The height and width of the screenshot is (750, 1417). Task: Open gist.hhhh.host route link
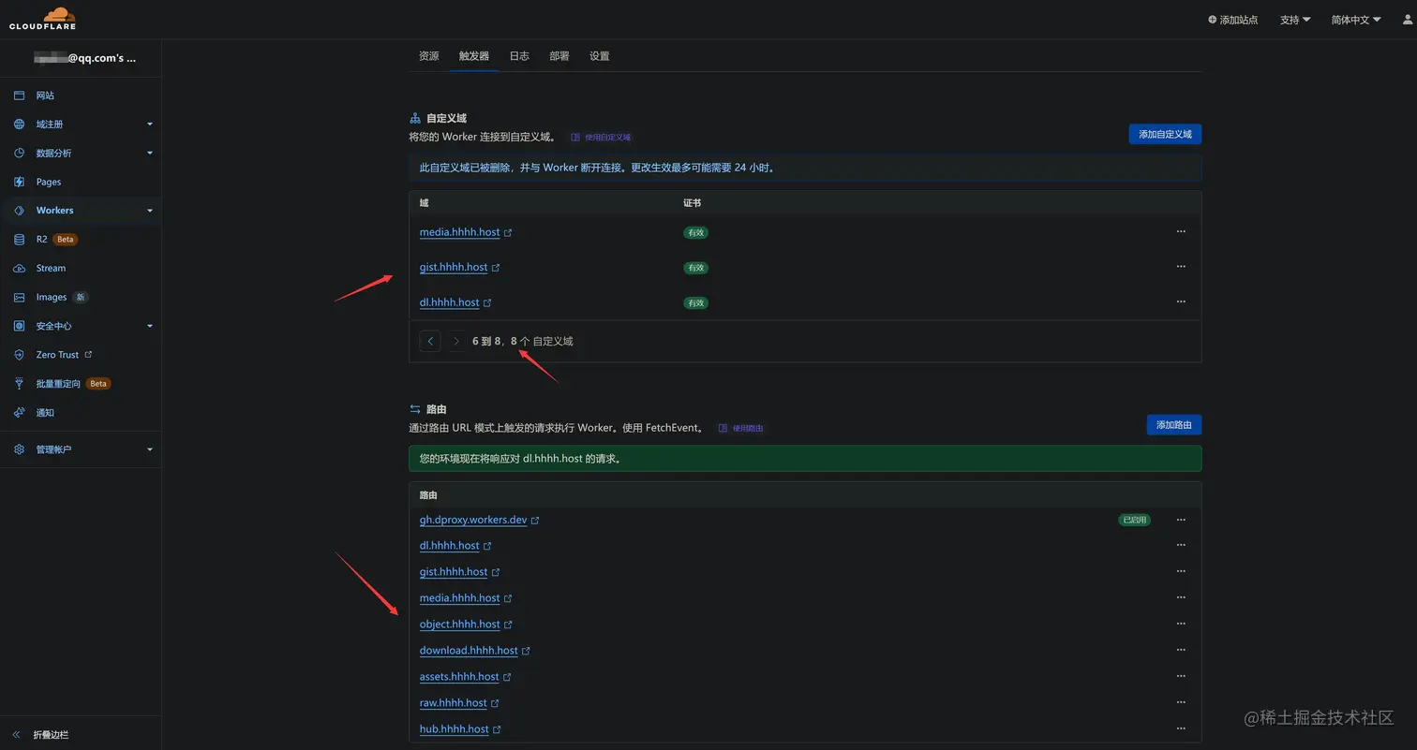[x=459, y=572]
